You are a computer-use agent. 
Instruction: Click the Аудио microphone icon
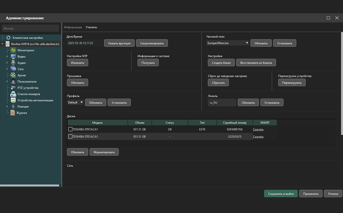(13, 63)
